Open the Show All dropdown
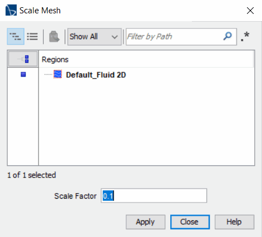The width and height of the screenshot is (262, 237). point(95,37)
